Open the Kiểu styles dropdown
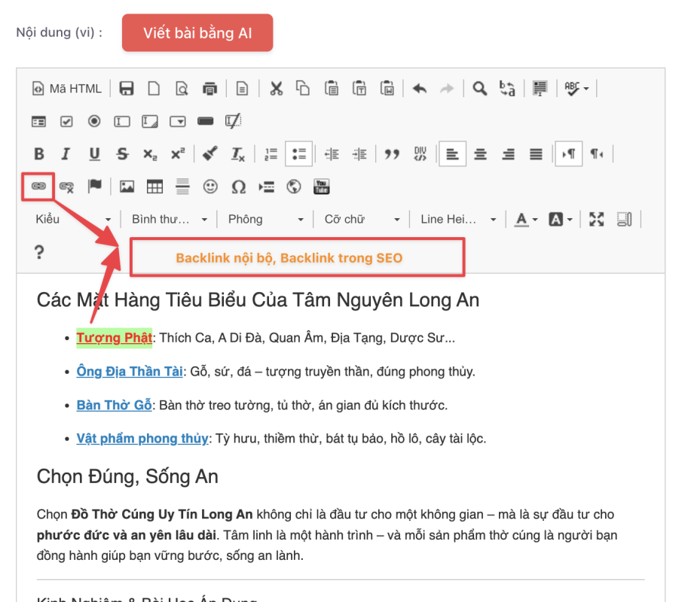This screenshot has height=602, width=685. coord(73,219)
